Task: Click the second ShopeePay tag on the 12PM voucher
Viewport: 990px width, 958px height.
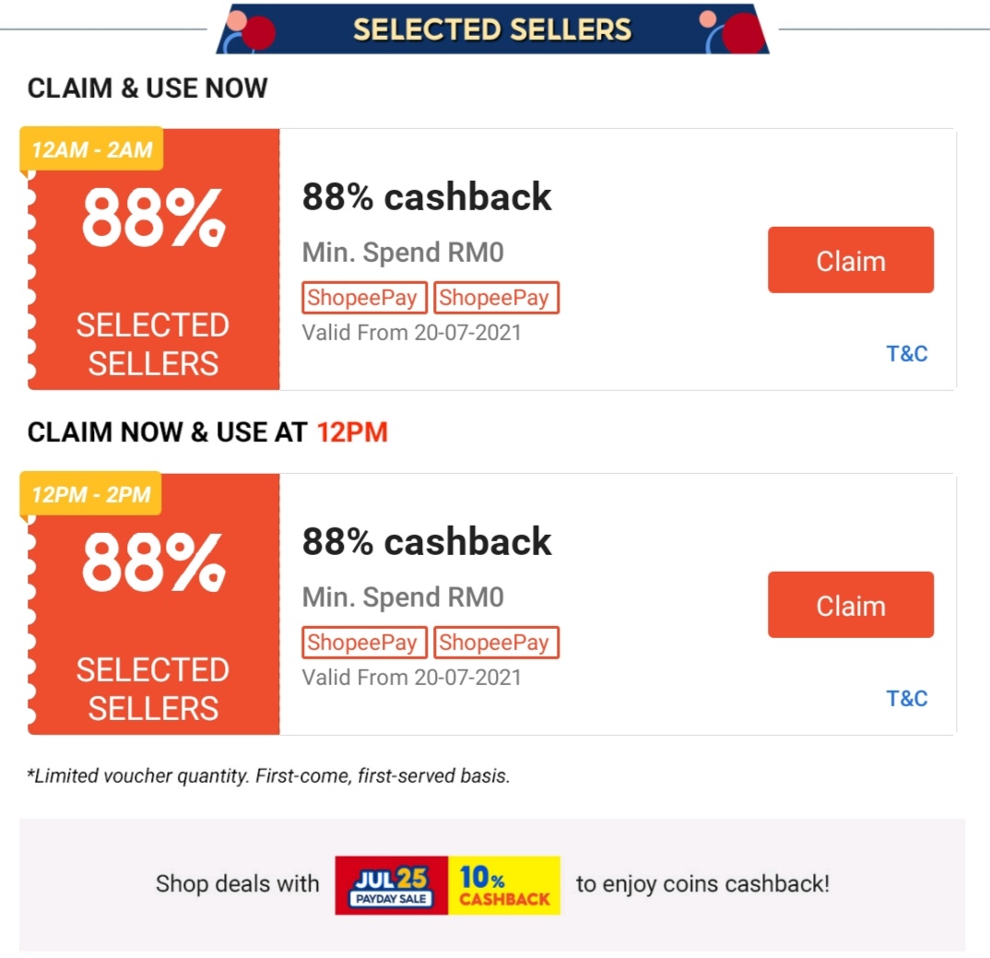Action: coord(496,643)
